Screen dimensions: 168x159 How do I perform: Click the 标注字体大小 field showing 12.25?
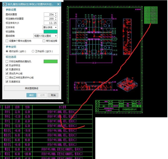[x=51, y=23]
